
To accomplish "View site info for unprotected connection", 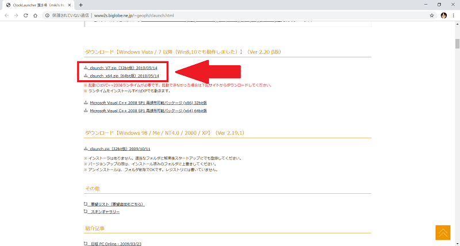I will pyautogui.click(x=47, y=15).
